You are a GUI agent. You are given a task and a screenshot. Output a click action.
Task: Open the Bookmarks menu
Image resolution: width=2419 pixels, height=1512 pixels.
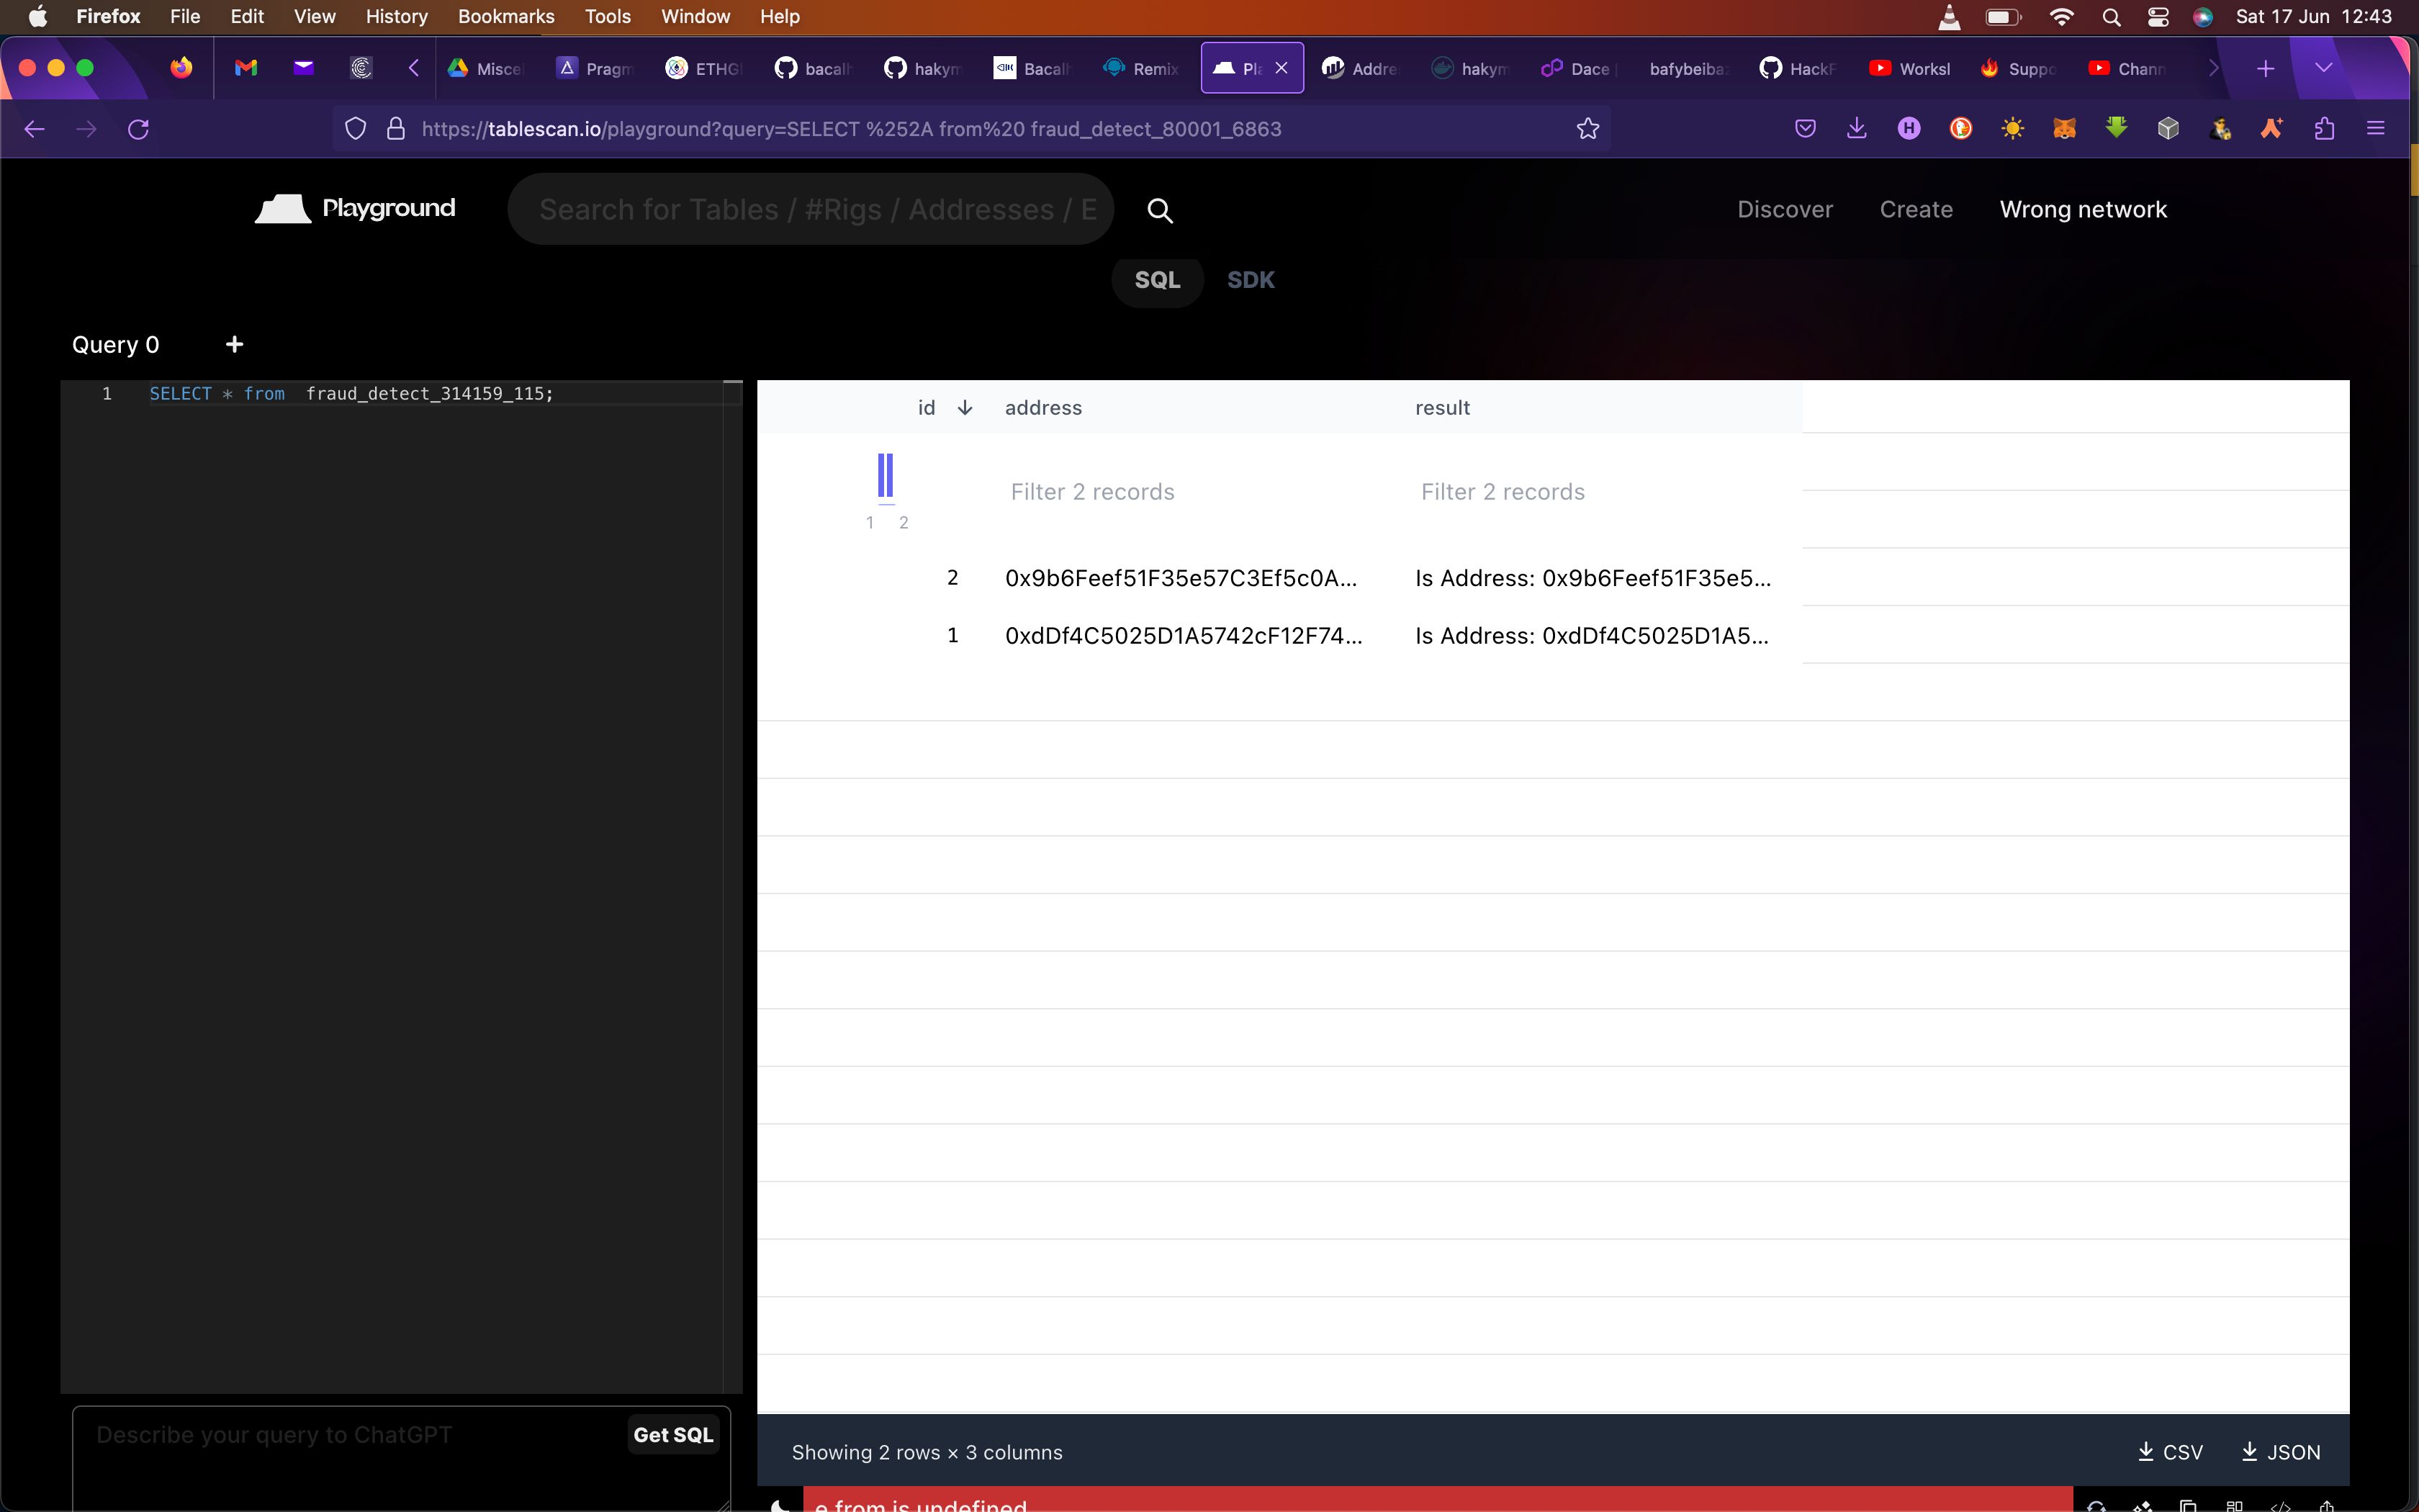[x=506, y=16]
